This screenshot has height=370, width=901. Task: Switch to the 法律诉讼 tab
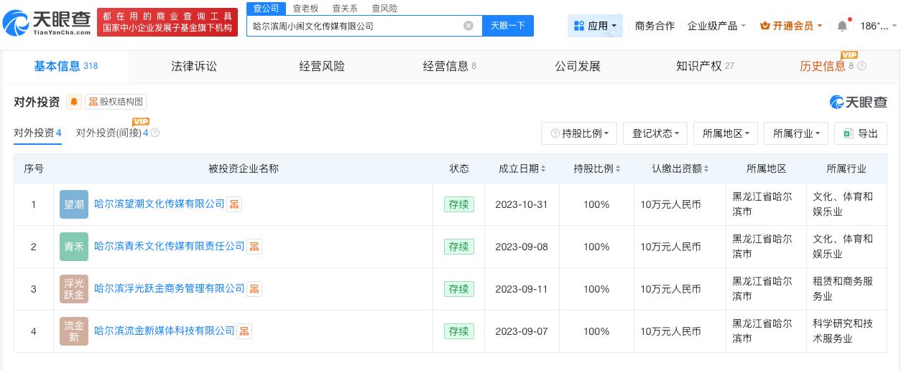[194, 67]
